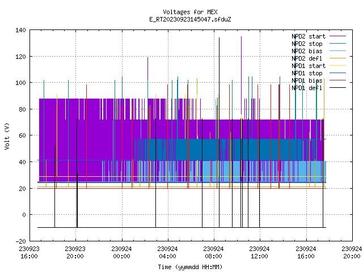Click the NPD2 stop legend label

point(307,44)
